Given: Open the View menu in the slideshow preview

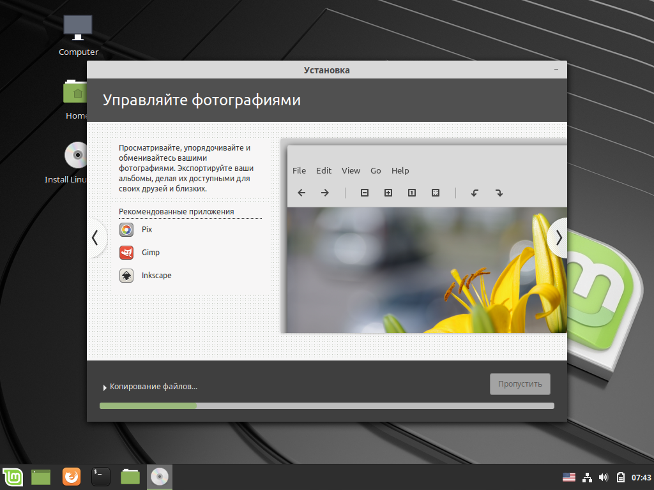Looking at the screenshot, I should [351, 170].
